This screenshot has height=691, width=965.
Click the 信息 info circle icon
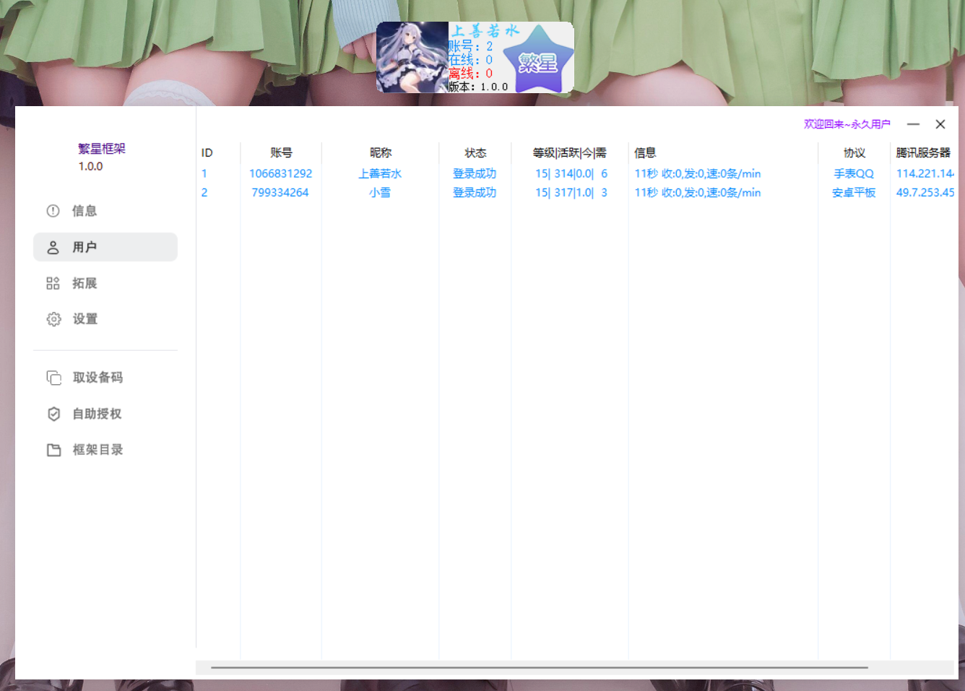pos(53,211)
